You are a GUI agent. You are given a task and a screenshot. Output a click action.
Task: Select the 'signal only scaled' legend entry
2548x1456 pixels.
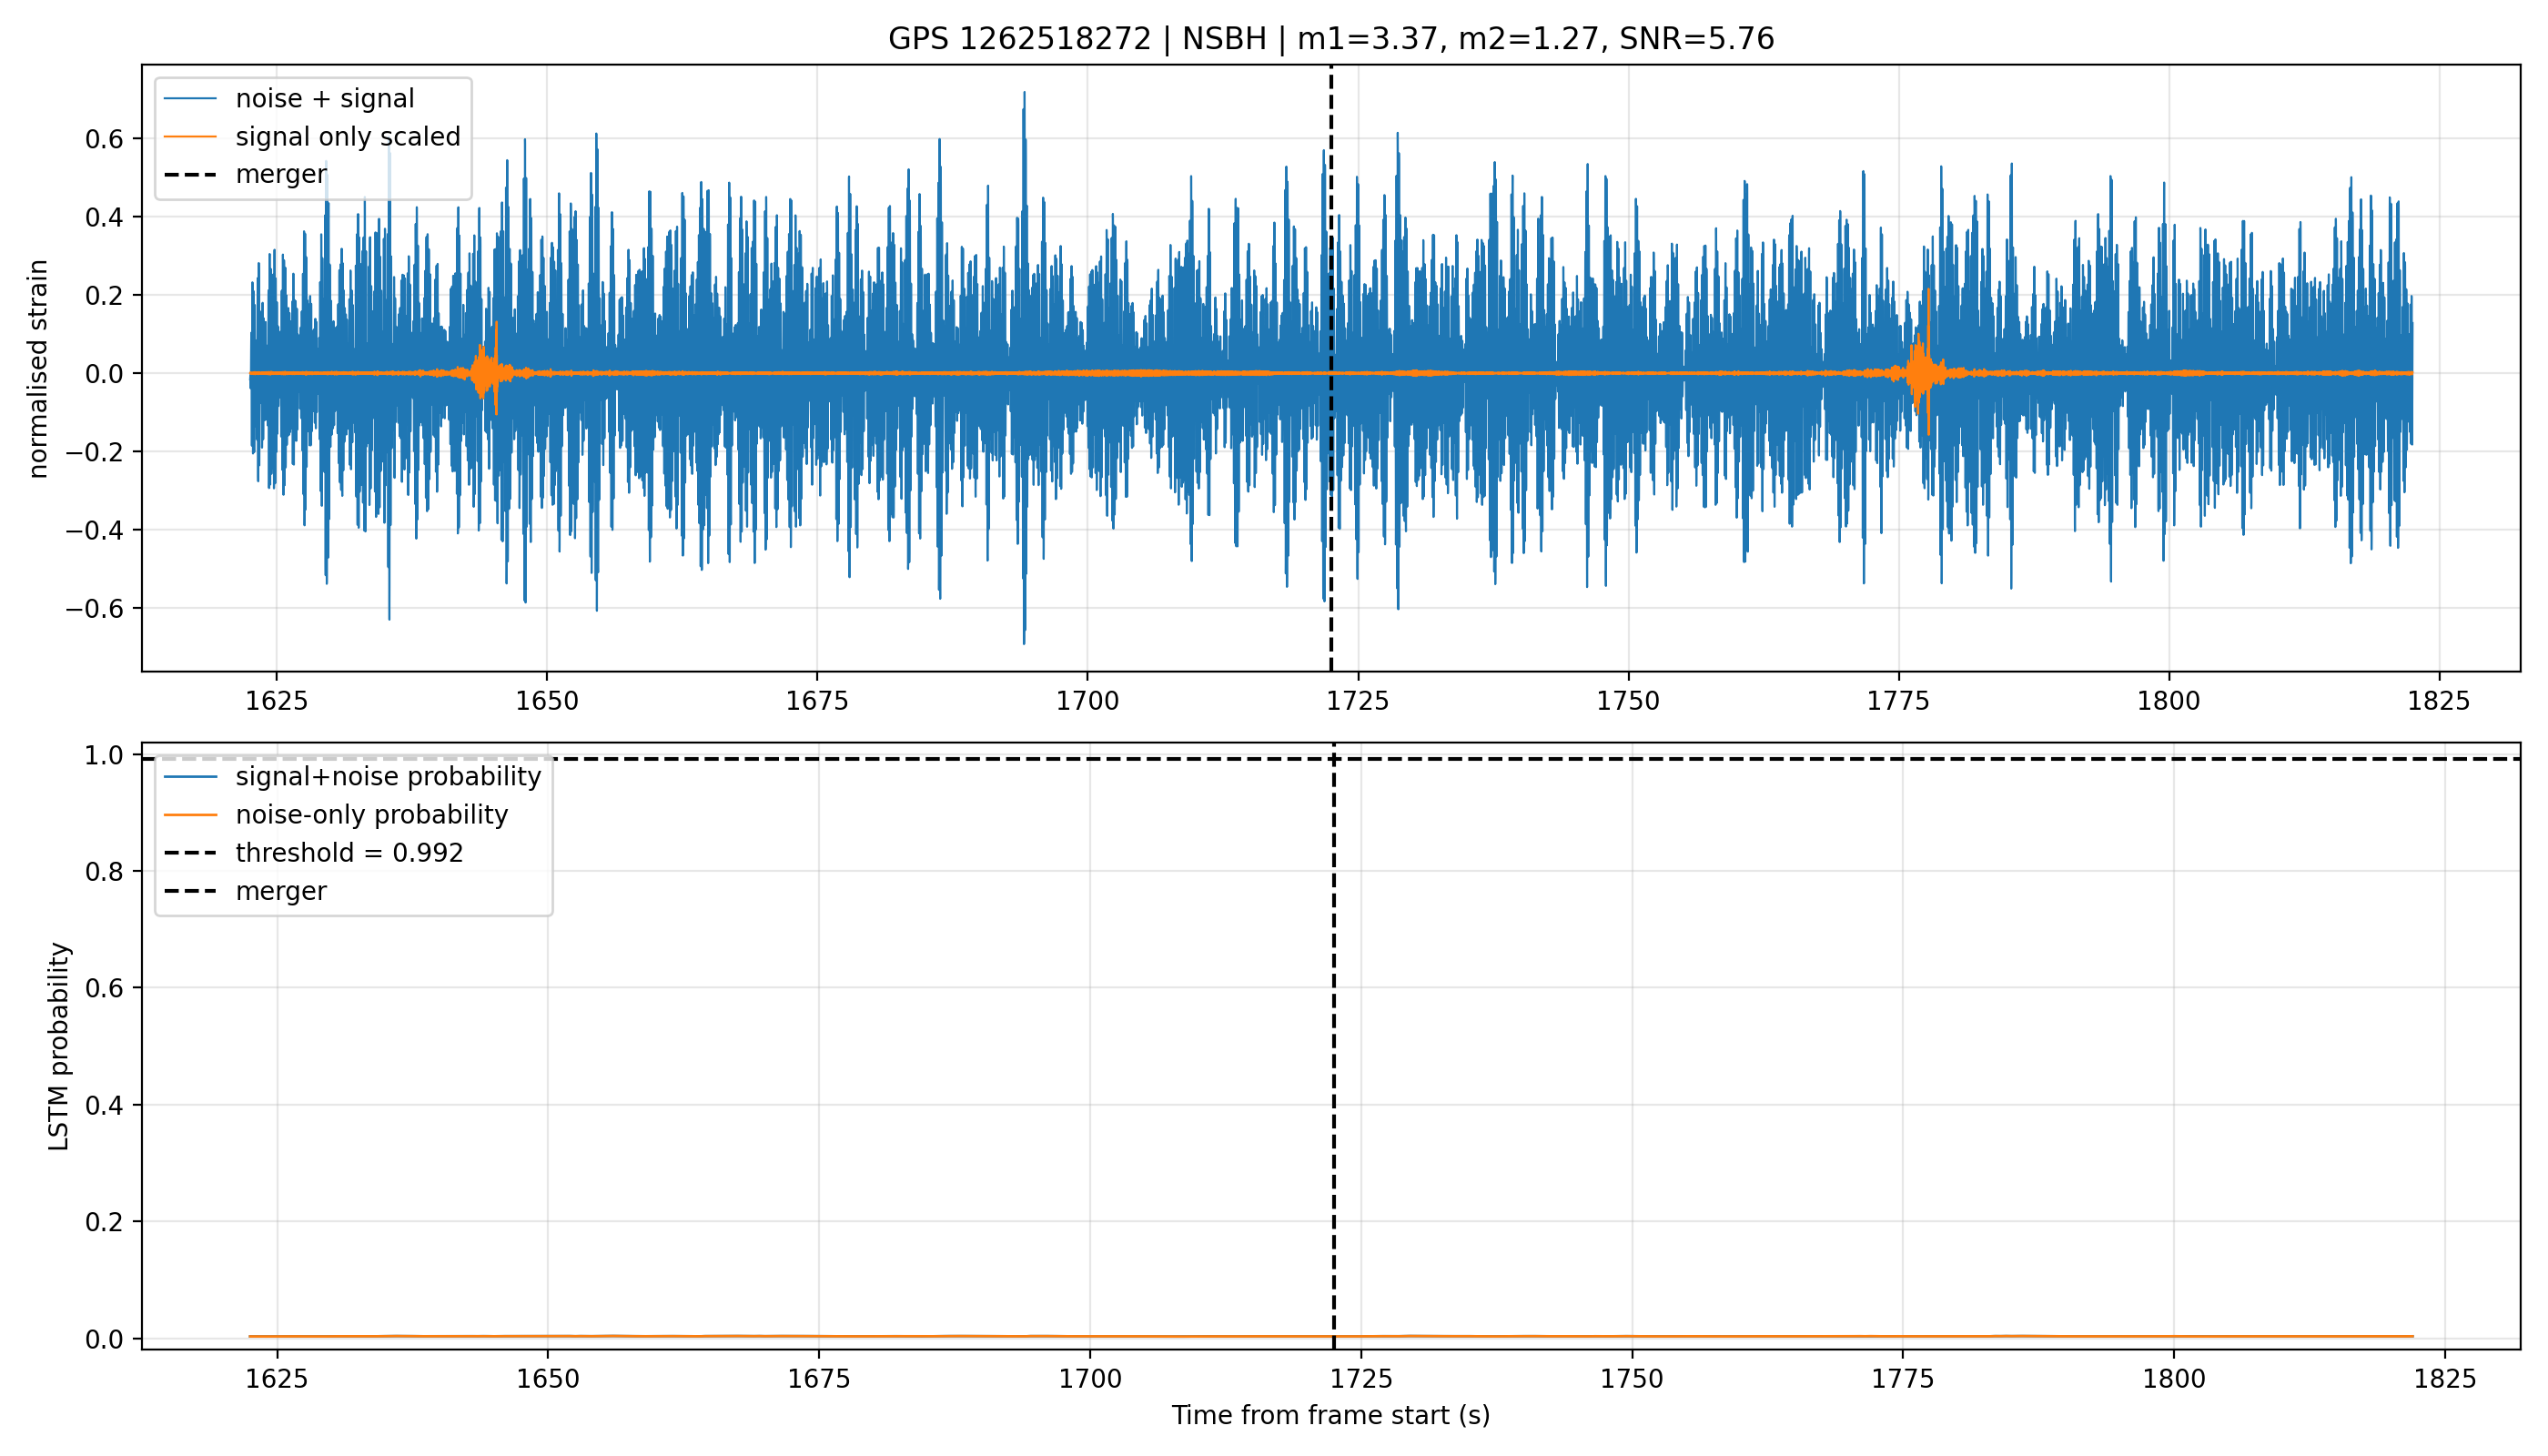tap(312, 137)
